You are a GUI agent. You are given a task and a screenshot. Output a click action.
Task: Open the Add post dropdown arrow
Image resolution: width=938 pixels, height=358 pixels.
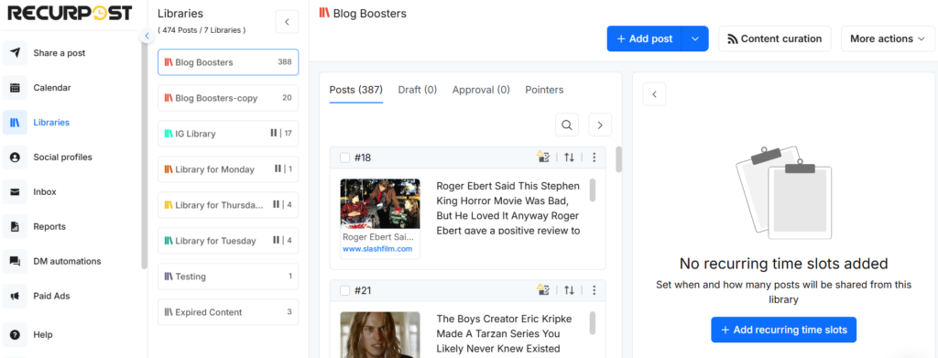(x=694, y=38)
